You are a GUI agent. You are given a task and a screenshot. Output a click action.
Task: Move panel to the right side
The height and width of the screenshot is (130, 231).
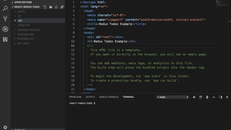pos(221,97)
